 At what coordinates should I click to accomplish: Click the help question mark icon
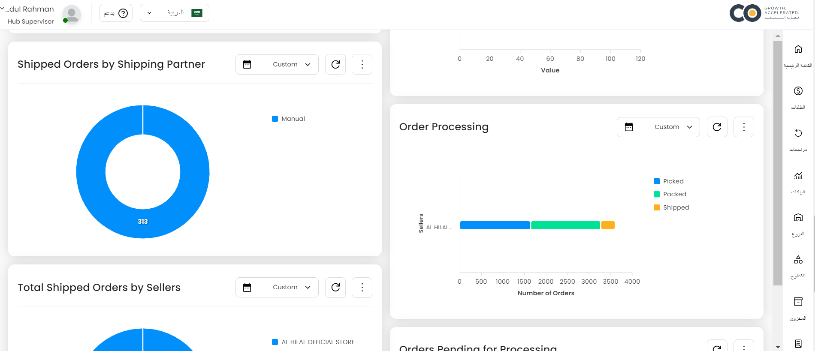tap(123, 13)
